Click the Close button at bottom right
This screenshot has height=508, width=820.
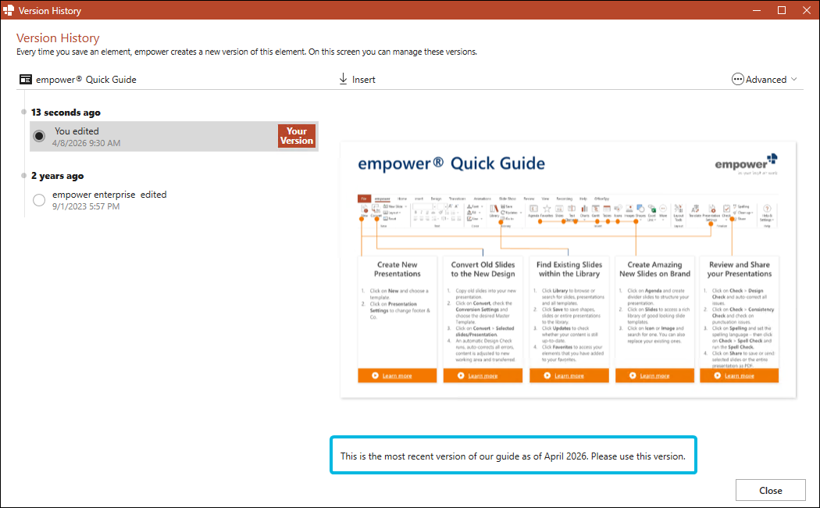(770, 490)
